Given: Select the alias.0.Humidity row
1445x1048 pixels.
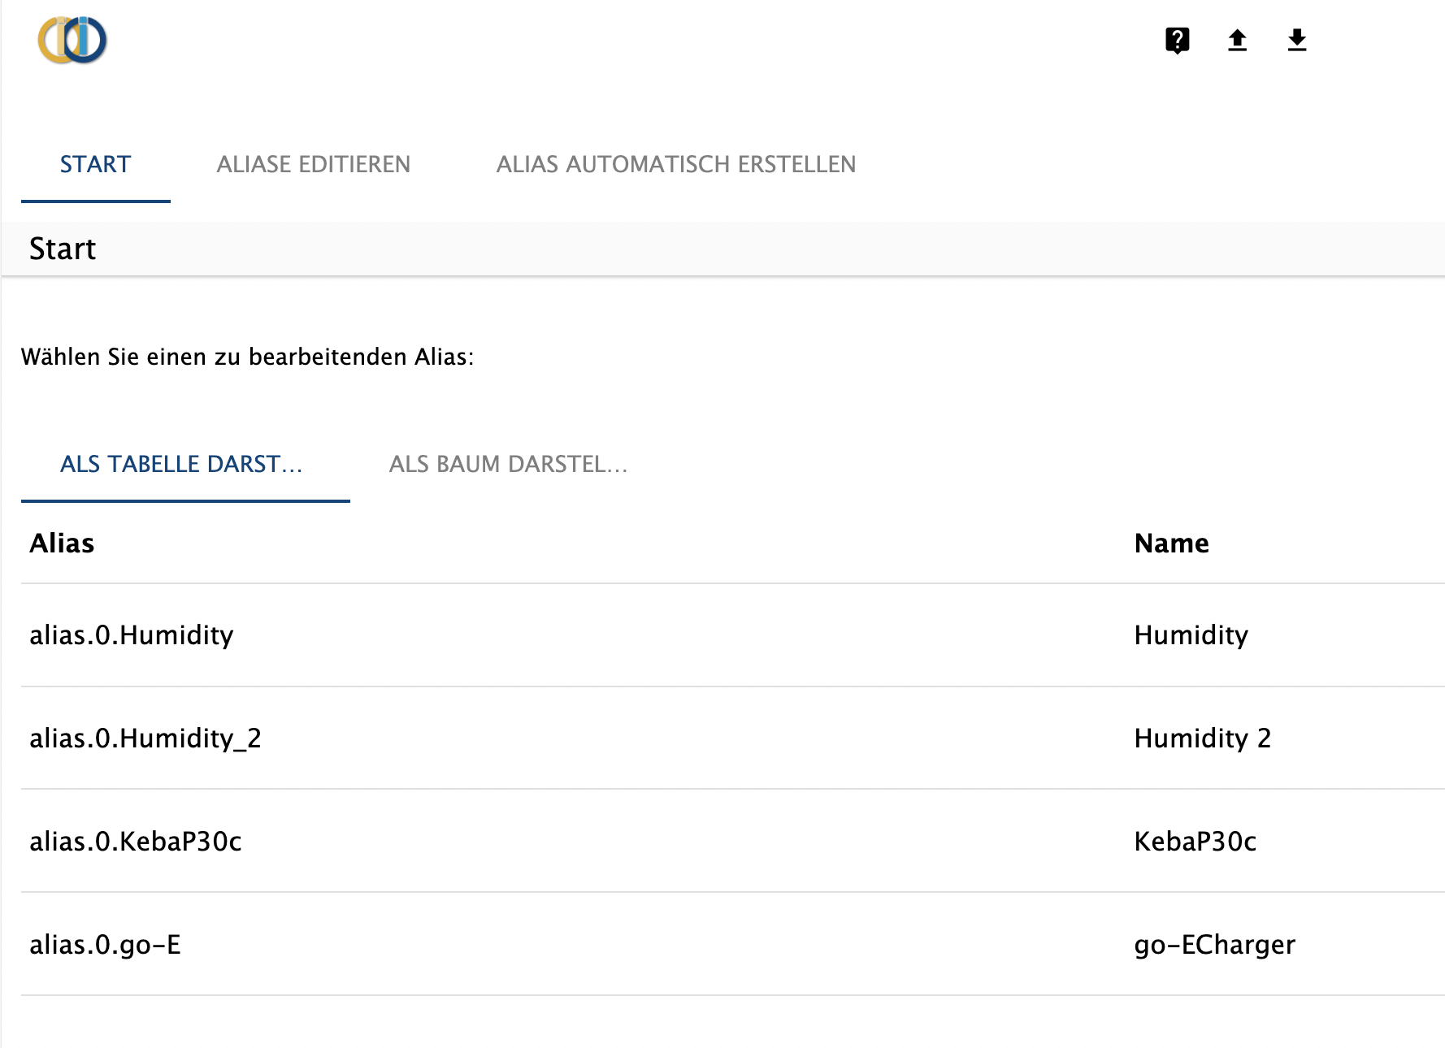Looking at the screenshot, I should pyautogui.click(x=132, y=635).
